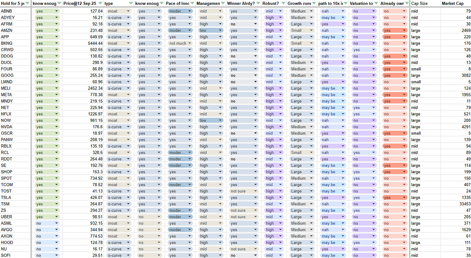Open ABNB row's 'moat' type dropdown
The image size is (471, 258).
point(119,11)
